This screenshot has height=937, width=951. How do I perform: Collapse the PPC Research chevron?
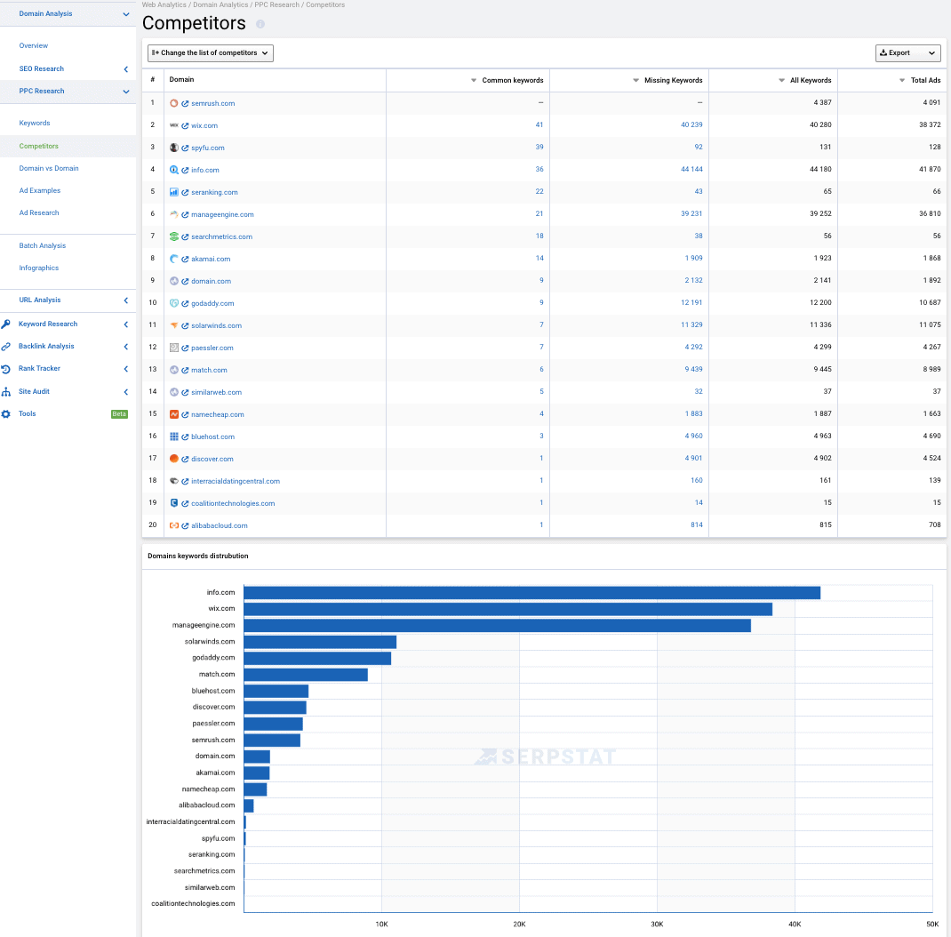click(x=126, y=92)
